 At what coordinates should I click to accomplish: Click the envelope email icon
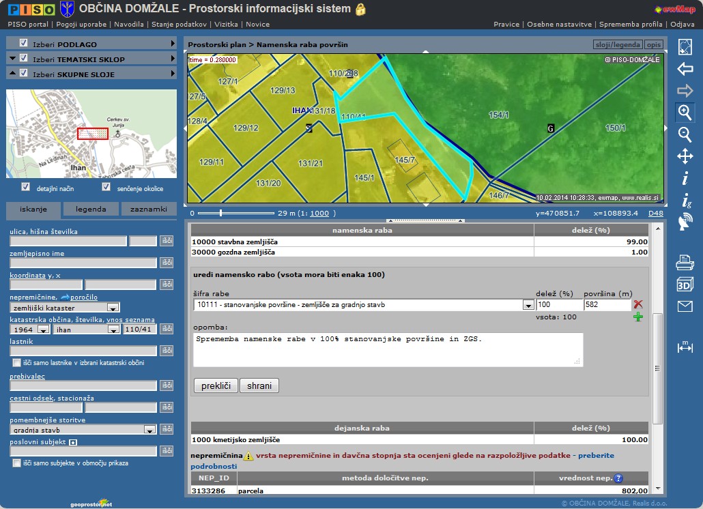pyautogui.click(x=685, y=306)
